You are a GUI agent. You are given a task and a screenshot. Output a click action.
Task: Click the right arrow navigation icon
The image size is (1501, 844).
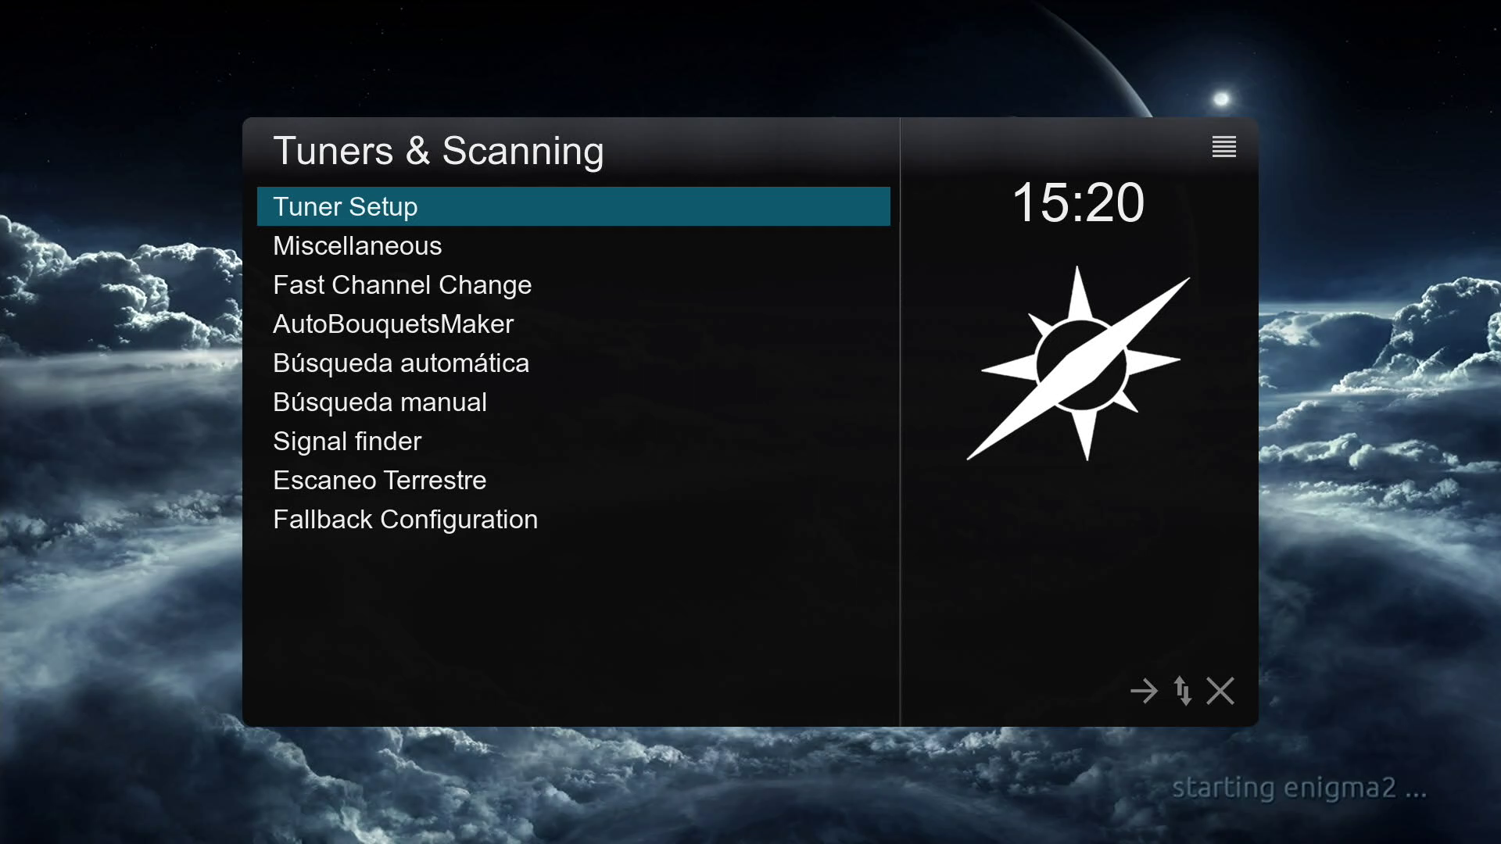tap(1144, 691)
